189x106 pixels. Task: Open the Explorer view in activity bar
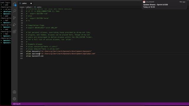point(14,4)
